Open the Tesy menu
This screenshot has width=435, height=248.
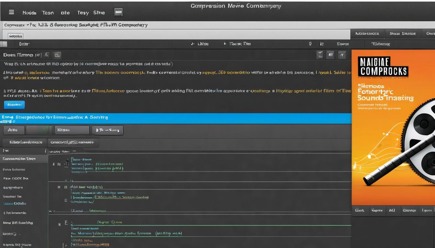click(83, 13)
